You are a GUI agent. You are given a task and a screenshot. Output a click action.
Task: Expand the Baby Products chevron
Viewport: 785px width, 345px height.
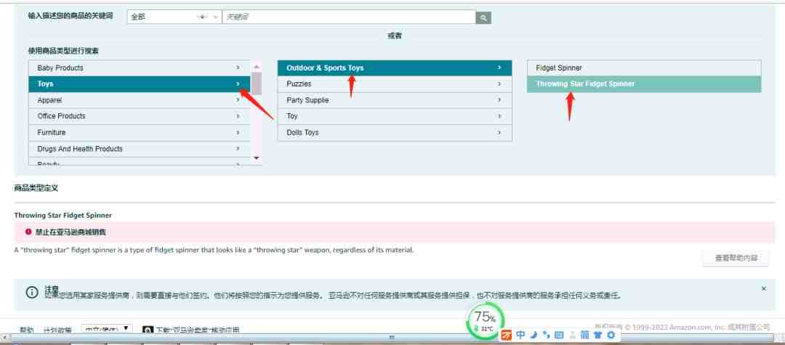pyautogui.click(x=238, y=68)
